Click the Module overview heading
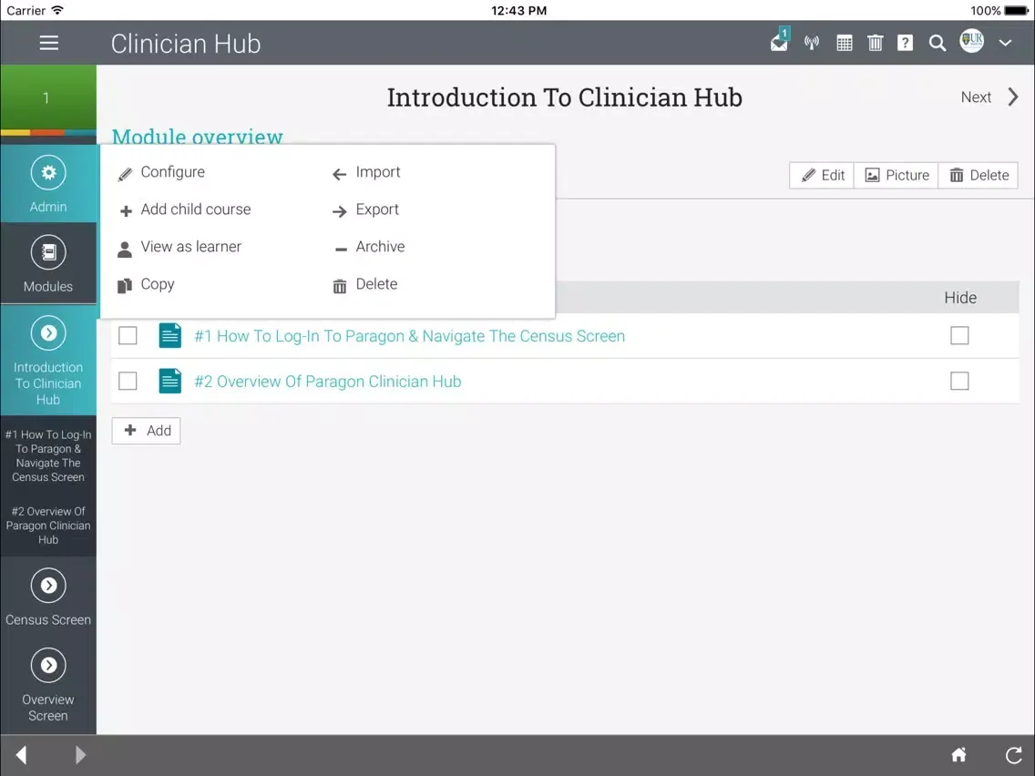The width and height of the screenshot is (1035, 776). 198,136
